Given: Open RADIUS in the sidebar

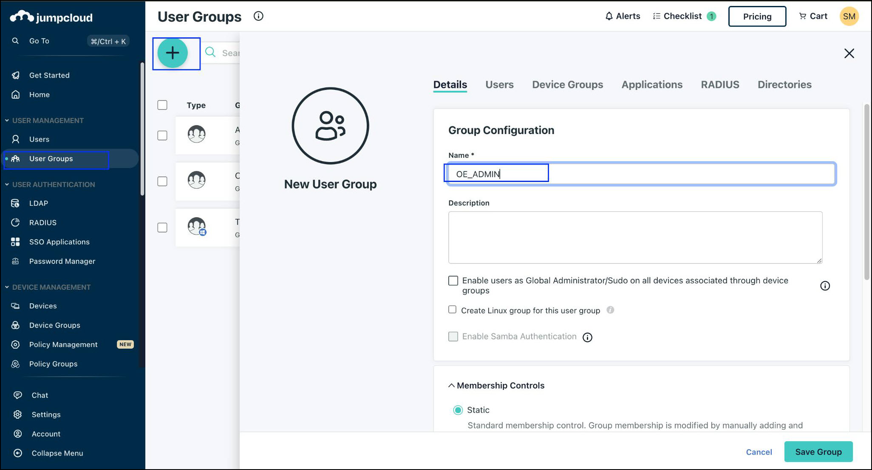Looking at the screenshot, I should pos(42,223).
